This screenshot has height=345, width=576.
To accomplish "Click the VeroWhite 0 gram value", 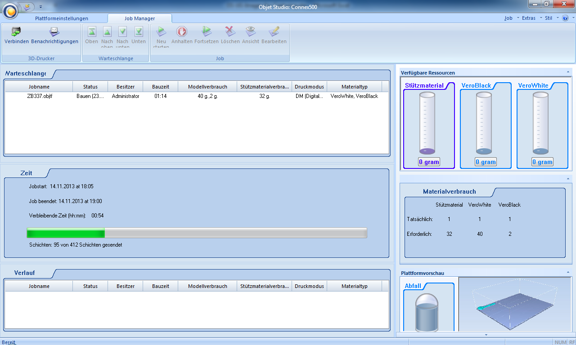I will [x=542, y=162].
